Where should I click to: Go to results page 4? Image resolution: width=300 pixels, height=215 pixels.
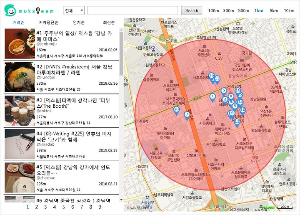pos(55,207)
